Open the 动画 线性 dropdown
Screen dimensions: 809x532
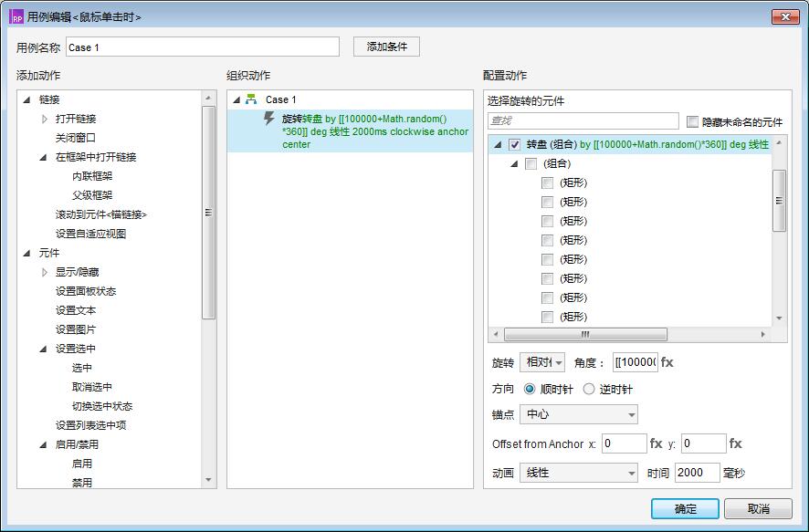(579, 473)
